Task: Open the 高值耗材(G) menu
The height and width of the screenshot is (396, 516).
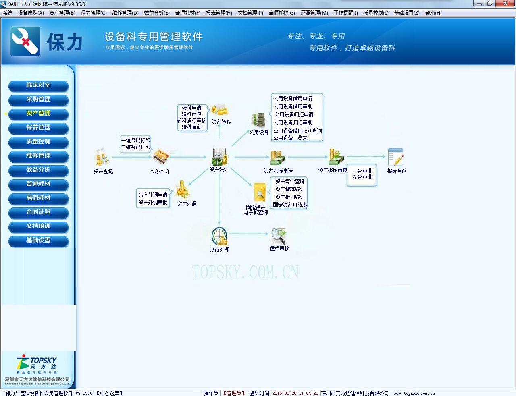Action: point(282,13)
